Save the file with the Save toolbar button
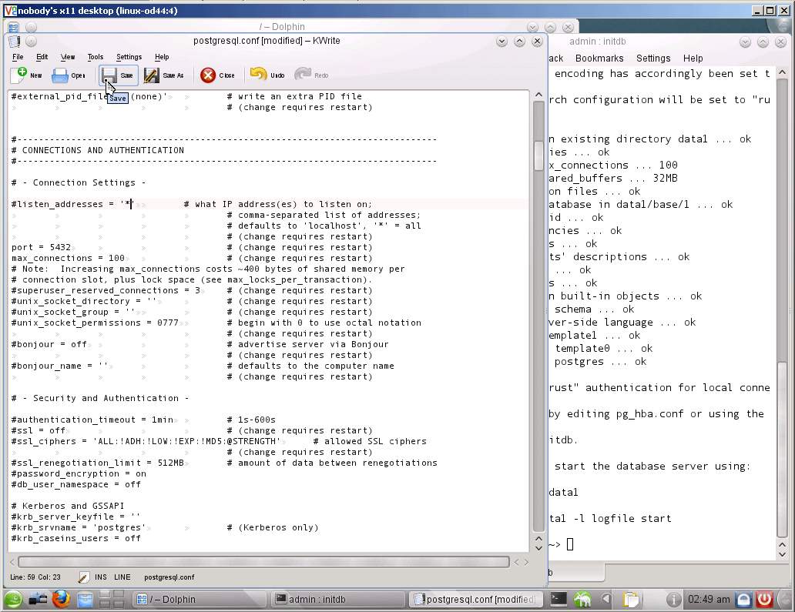The image size is (795, 612). 117,75
